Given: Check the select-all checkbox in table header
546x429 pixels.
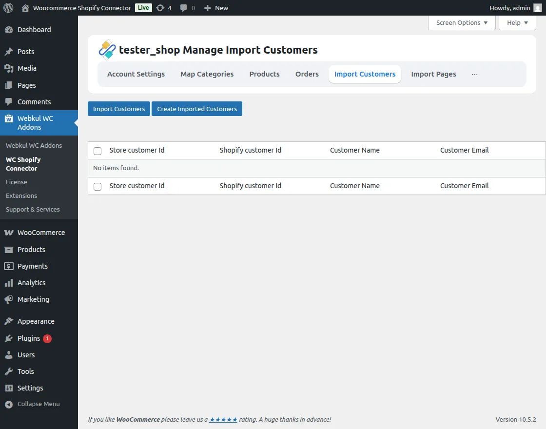Looking at the screenshot, I should (x=97, y=151).
